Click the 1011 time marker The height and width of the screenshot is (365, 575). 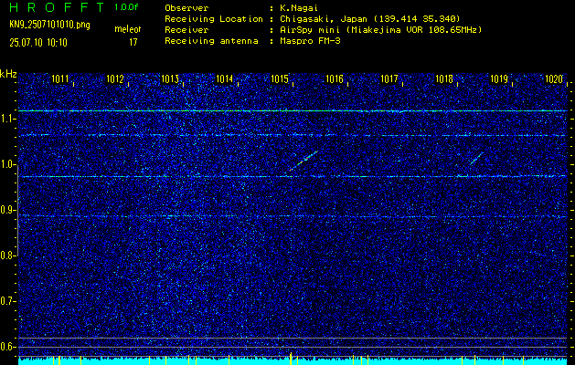(59, 78)
